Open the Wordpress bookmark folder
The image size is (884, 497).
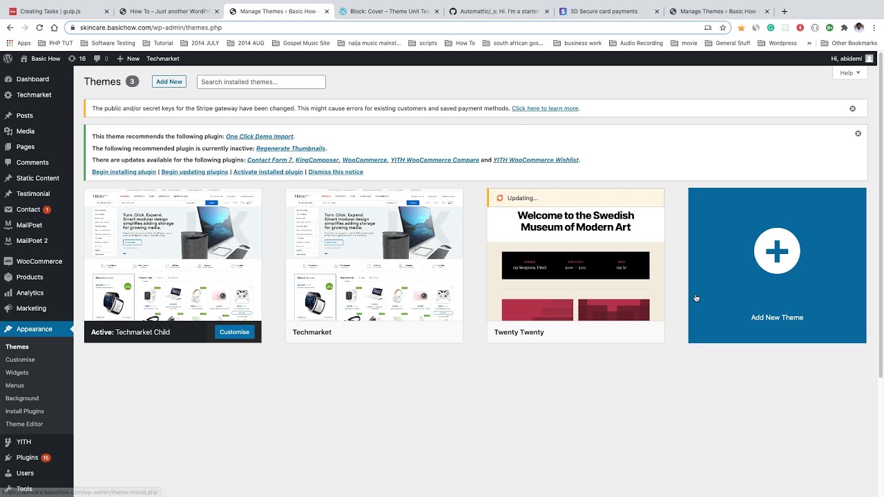click(x=776, y=43)
